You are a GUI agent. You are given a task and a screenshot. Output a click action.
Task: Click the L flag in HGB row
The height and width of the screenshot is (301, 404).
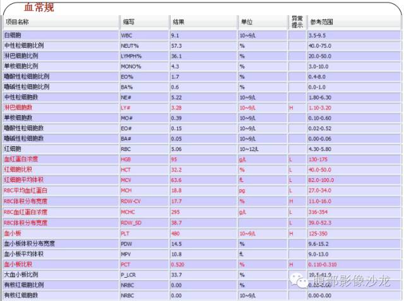(x=290, y=159)
